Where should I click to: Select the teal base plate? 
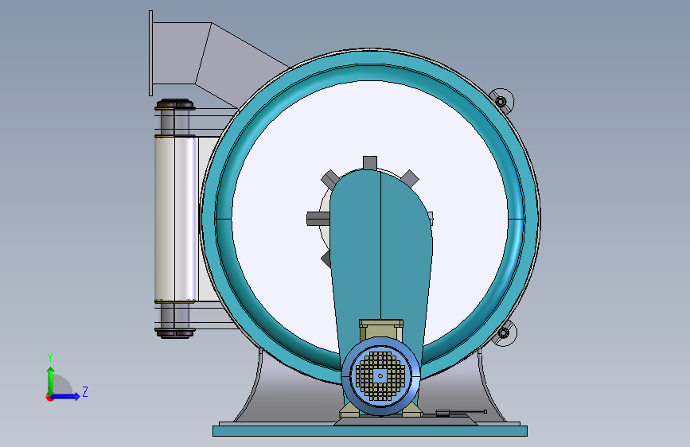click(x=370, y=431)
